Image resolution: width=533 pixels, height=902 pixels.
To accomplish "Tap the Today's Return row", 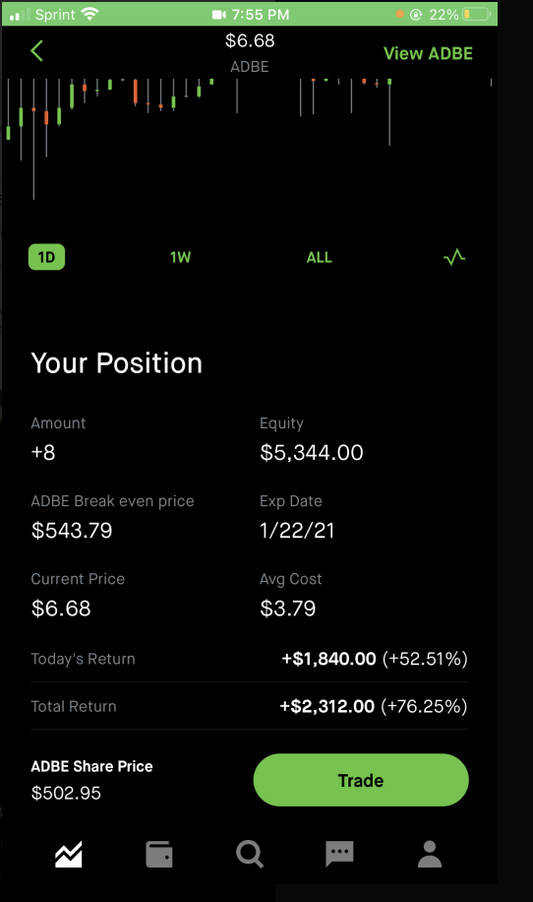I will click(x=249, y=659).
